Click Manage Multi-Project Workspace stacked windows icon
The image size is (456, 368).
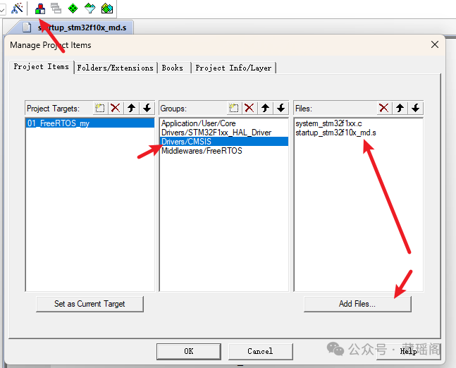pyautogui.click(x=56, y=8)
